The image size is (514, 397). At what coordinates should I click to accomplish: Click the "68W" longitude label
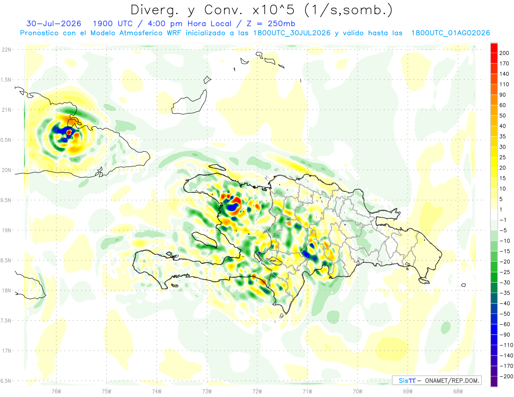[x=458, y=391]
